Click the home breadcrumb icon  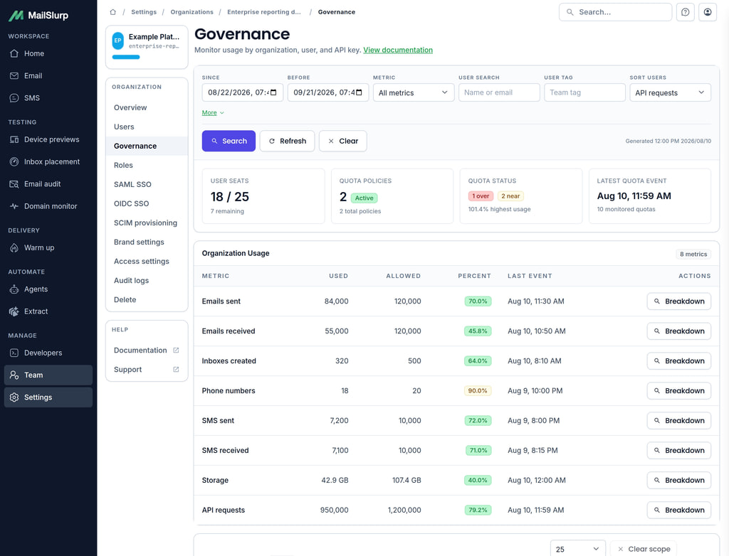(x=112, y=12)
